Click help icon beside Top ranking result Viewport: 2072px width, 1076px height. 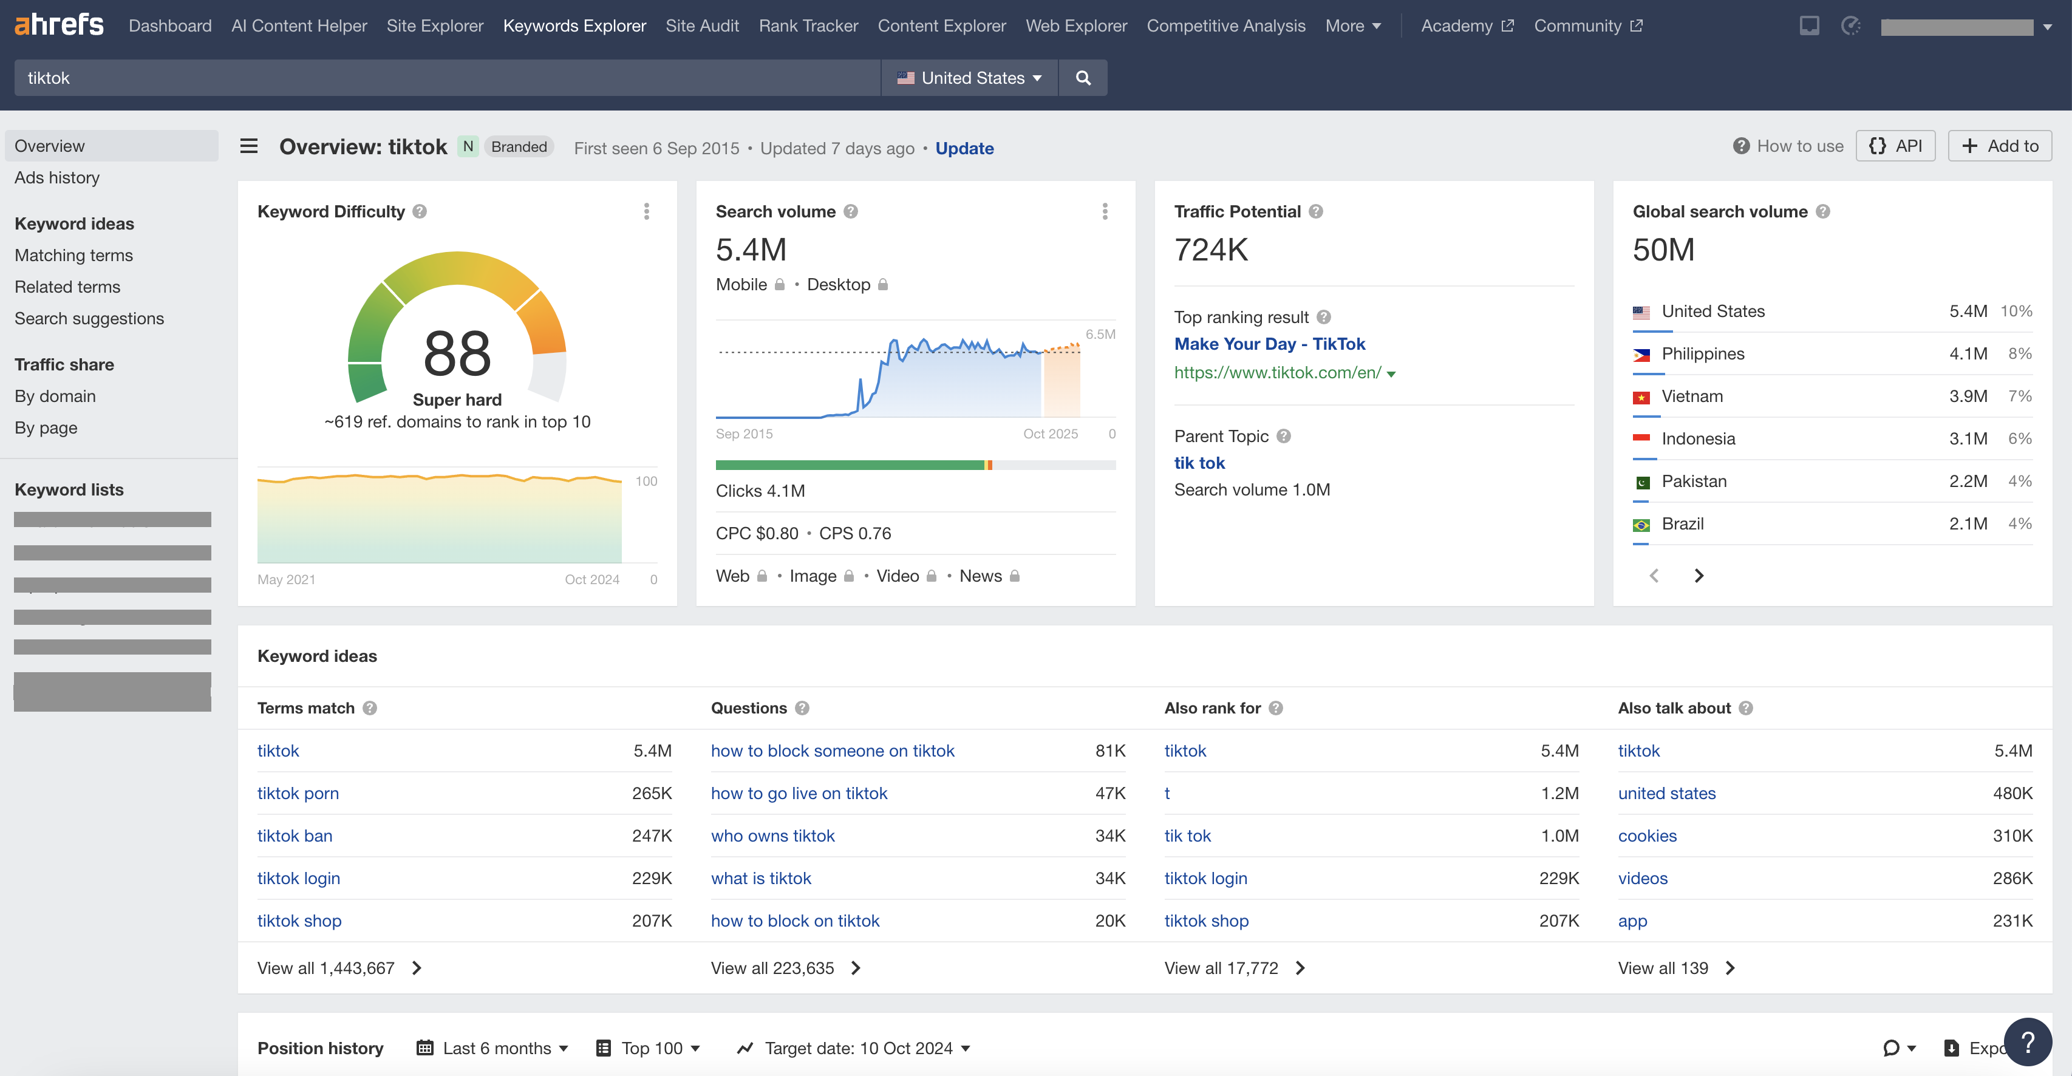pyautogui.click(x=1324, y=317)
